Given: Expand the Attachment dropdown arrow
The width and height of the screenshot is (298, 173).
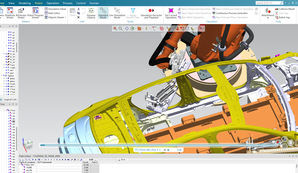Looking at the screenshot, I should (x=268, y=18).
